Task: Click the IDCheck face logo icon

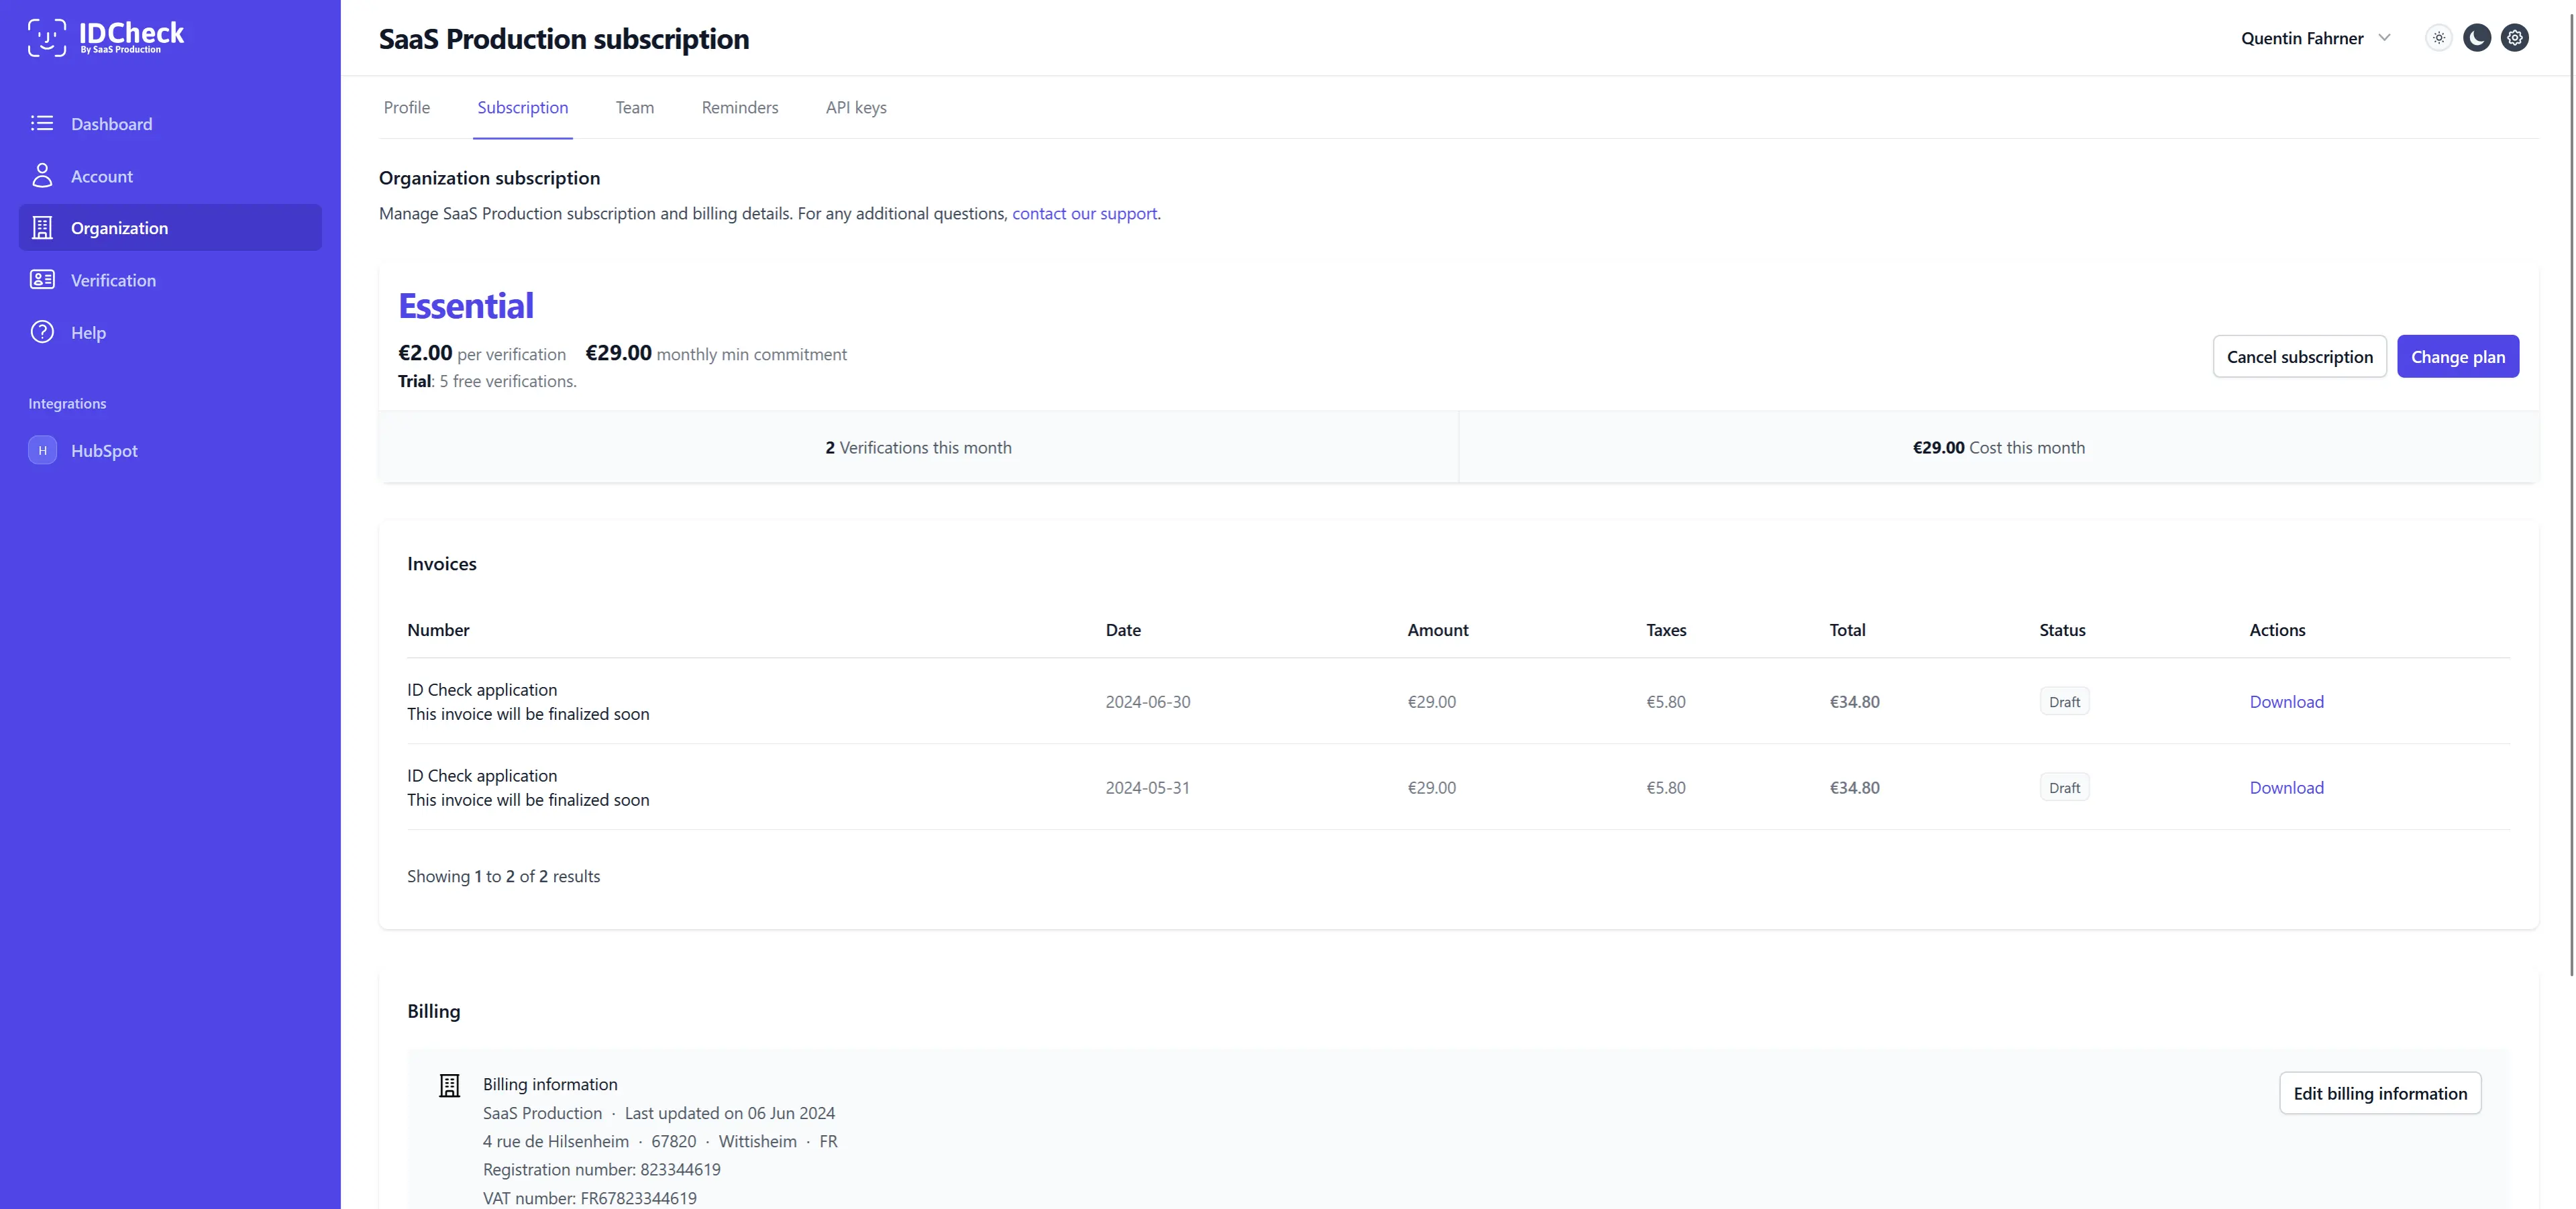Action: tap(46, 37)
